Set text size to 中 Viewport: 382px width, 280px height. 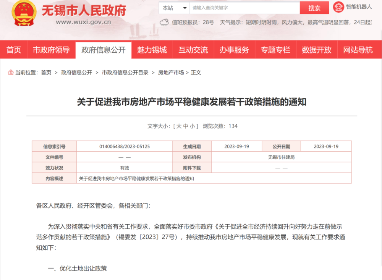click(x=186, y=126)
